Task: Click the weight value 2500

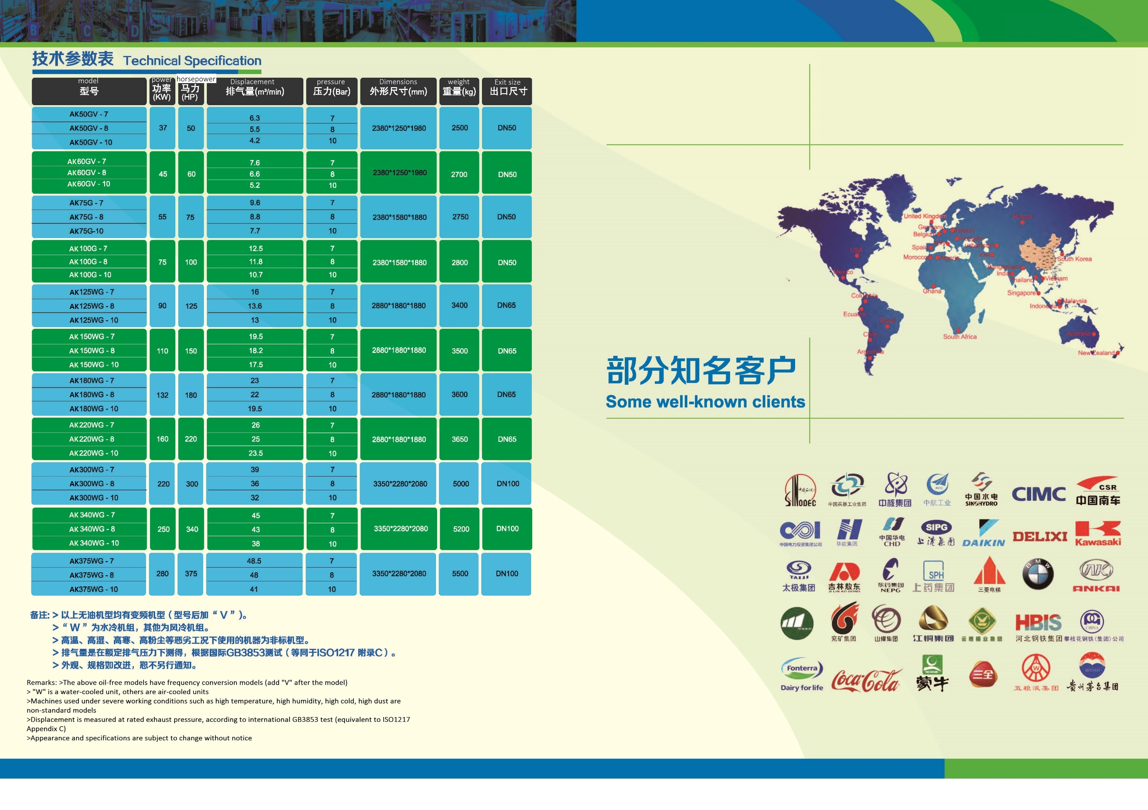Action: coord(460,128)
